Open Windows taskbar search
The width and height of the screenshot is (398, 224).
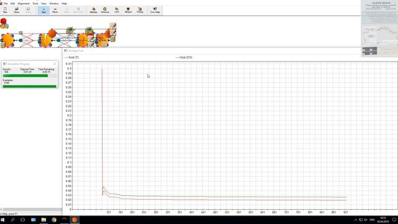click(12, 220)
